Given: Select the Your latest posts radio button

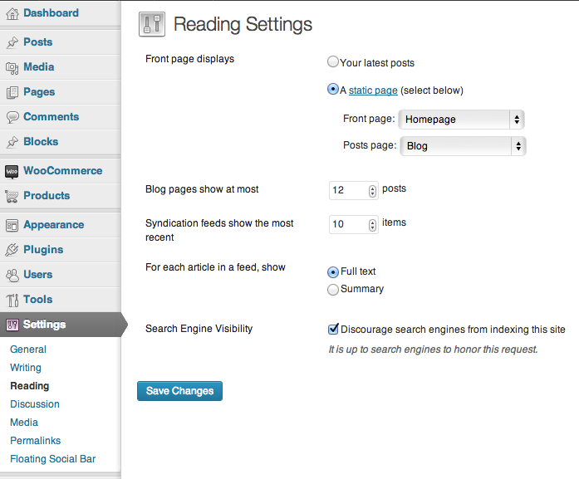Looking at the screenshot, I should 333,61.
